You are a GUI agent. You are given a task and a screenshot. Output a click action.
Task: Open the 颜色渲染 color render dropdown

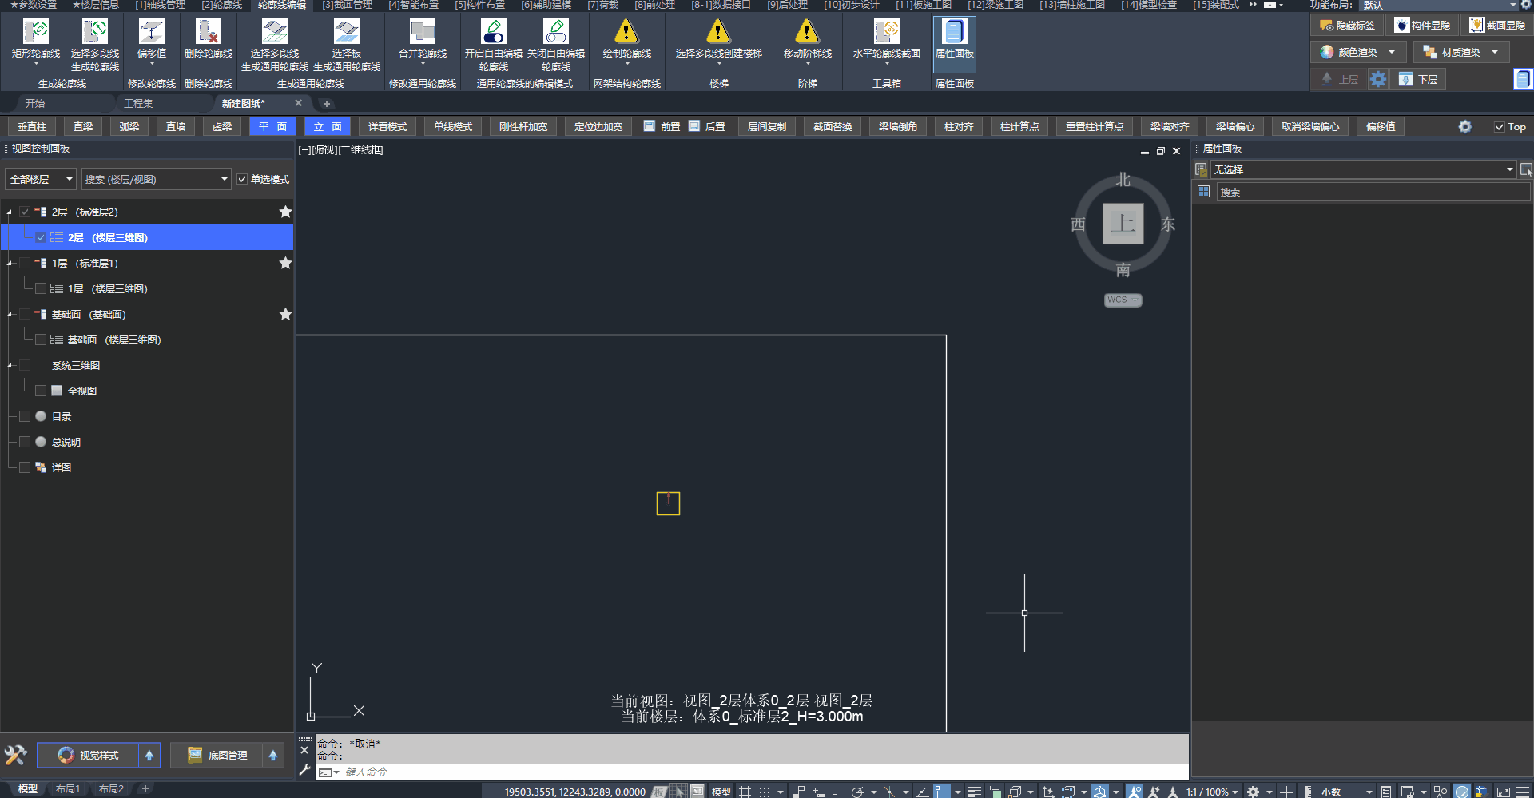(x=1392, y=53)
